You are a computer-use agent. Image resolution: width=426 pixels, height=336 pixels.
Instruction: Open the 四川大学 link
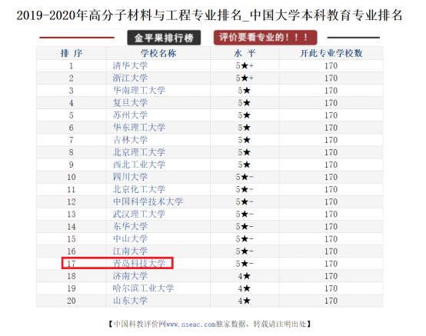(x=130, y=177)
